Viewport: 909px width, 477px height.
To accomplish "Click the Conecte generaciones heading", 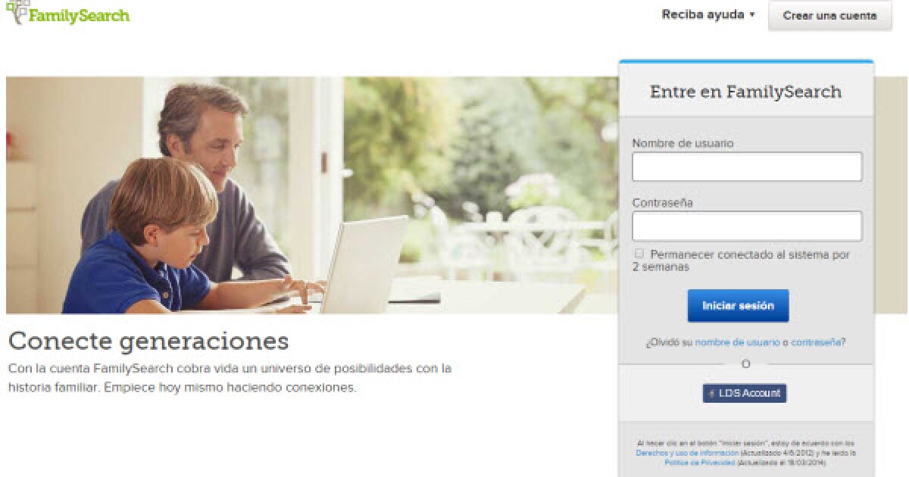I will 148,341.
